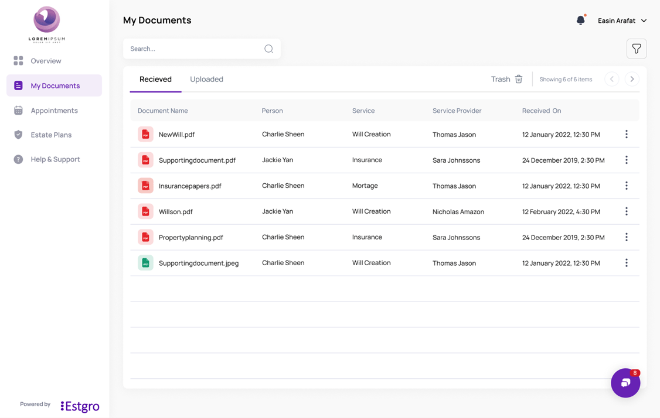Click the PDF icon for Propertyplanning.pdf
Screen dimensions: 660x418
coord(145,237)
